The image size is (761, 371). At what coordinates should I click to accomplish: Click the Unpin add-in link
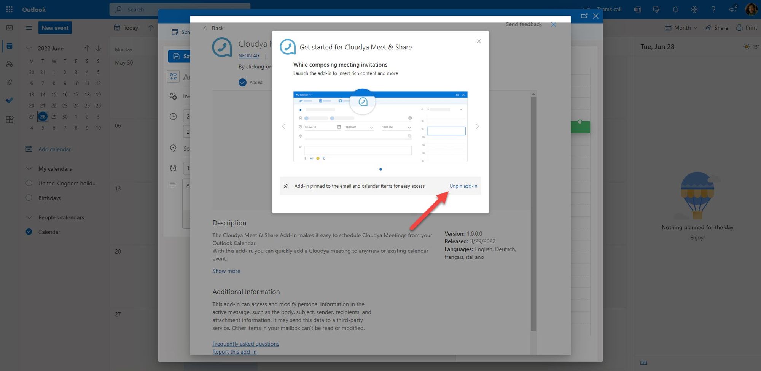[463, 186]
